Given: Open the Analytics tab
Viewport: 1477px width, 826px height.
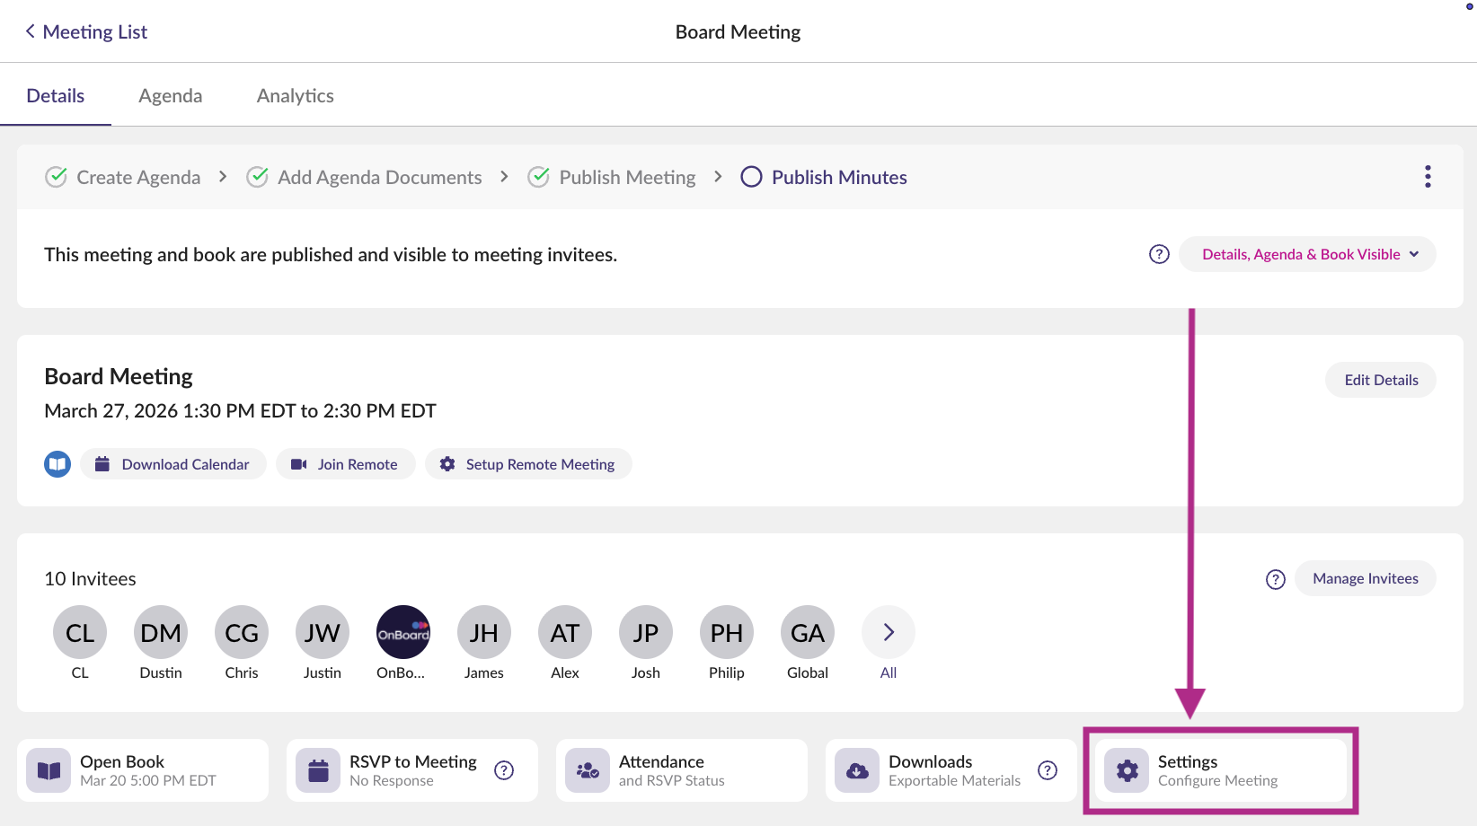Looking at the screenshot, I should 295,96.
